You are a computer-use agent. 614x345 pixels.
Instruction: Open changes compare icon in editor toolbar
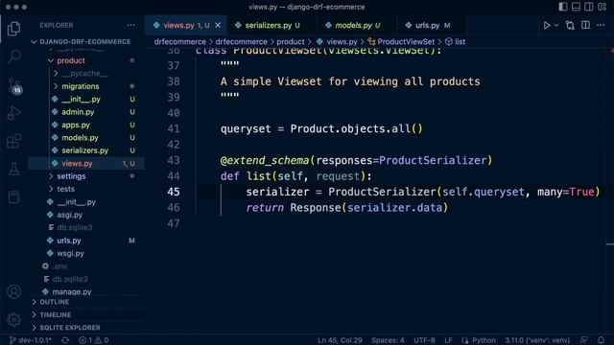[x=570, y=26]
